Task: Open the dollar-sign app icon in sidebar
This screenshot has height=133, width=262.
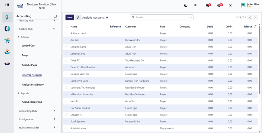Action: tap(7, 29)
